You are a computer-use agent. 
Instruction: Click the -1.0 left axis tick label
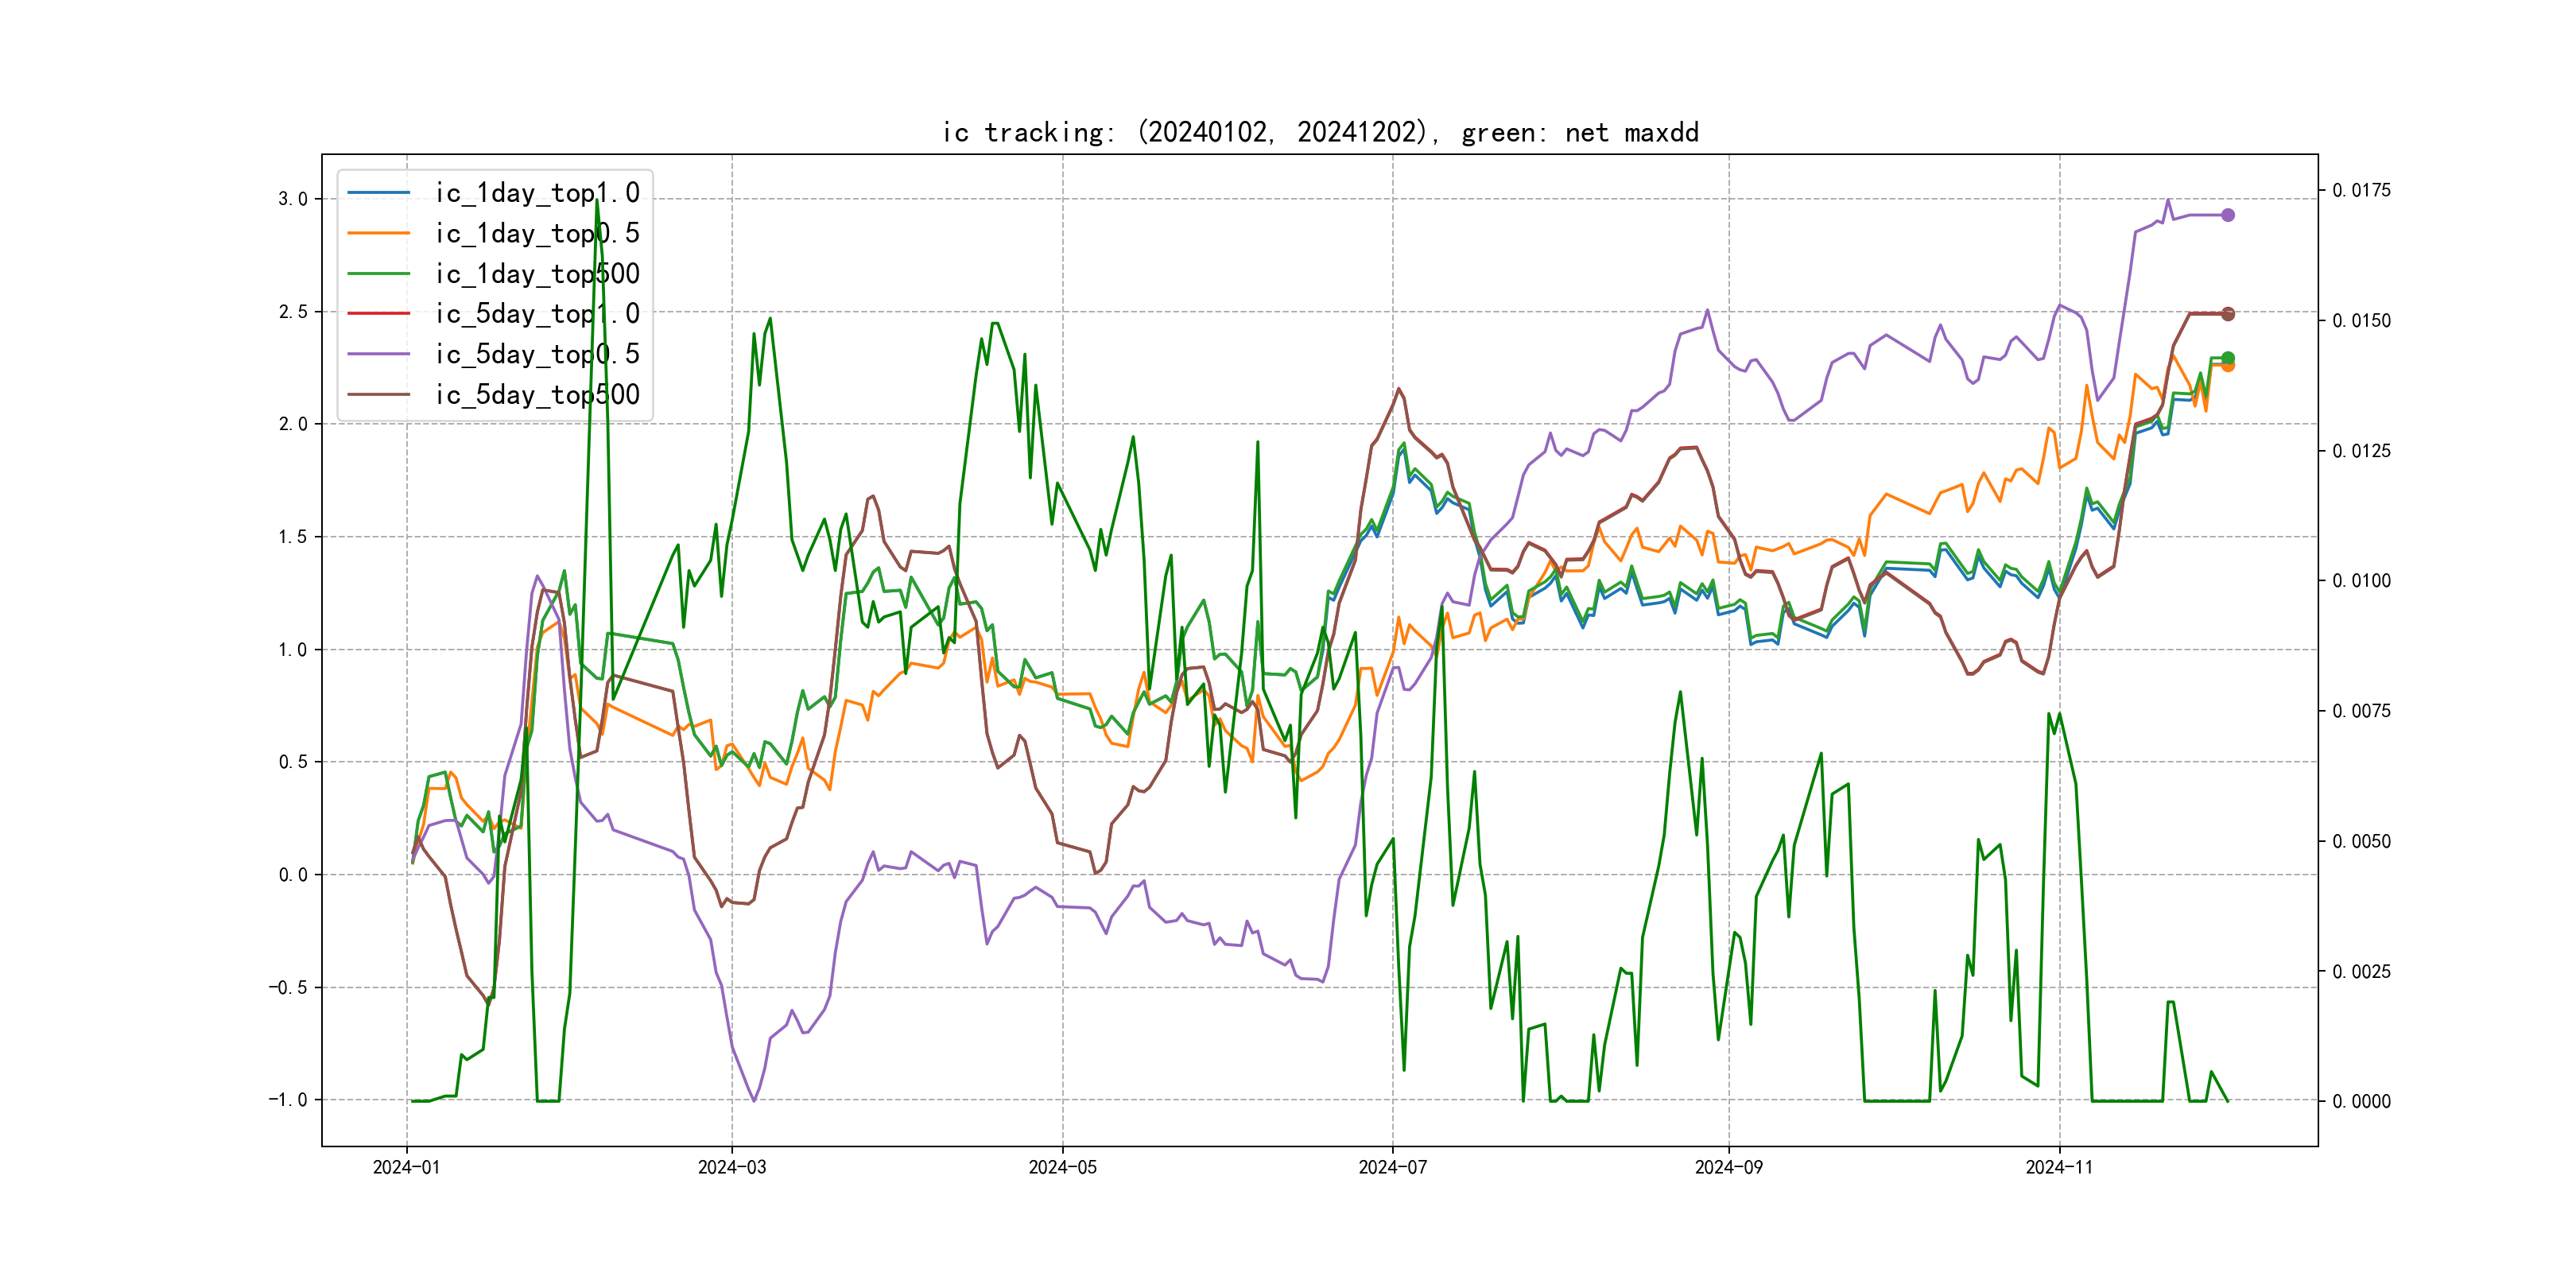[287, 1100]
